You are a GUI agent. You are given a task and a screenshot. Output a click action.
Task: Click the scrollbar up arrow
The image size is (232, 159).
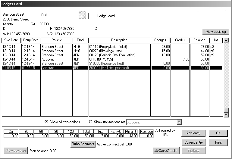[x=226, y=40]
